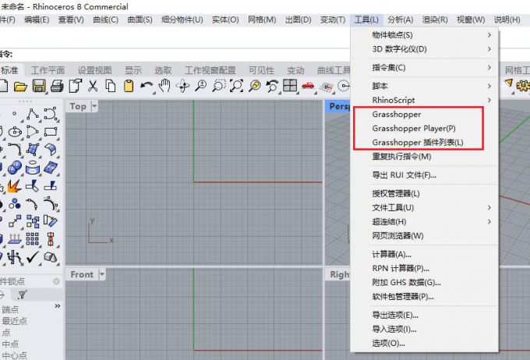Image resolution: width=530 pixels, height=360 pixels.
Task: Toggle the 点 object snap
Action: (x=6, y=332)
